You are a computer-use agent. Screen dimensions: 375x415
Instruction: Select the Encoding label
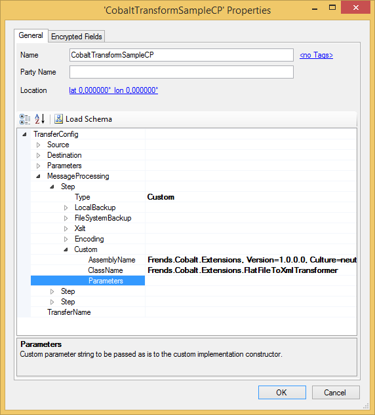pos(89,240)
